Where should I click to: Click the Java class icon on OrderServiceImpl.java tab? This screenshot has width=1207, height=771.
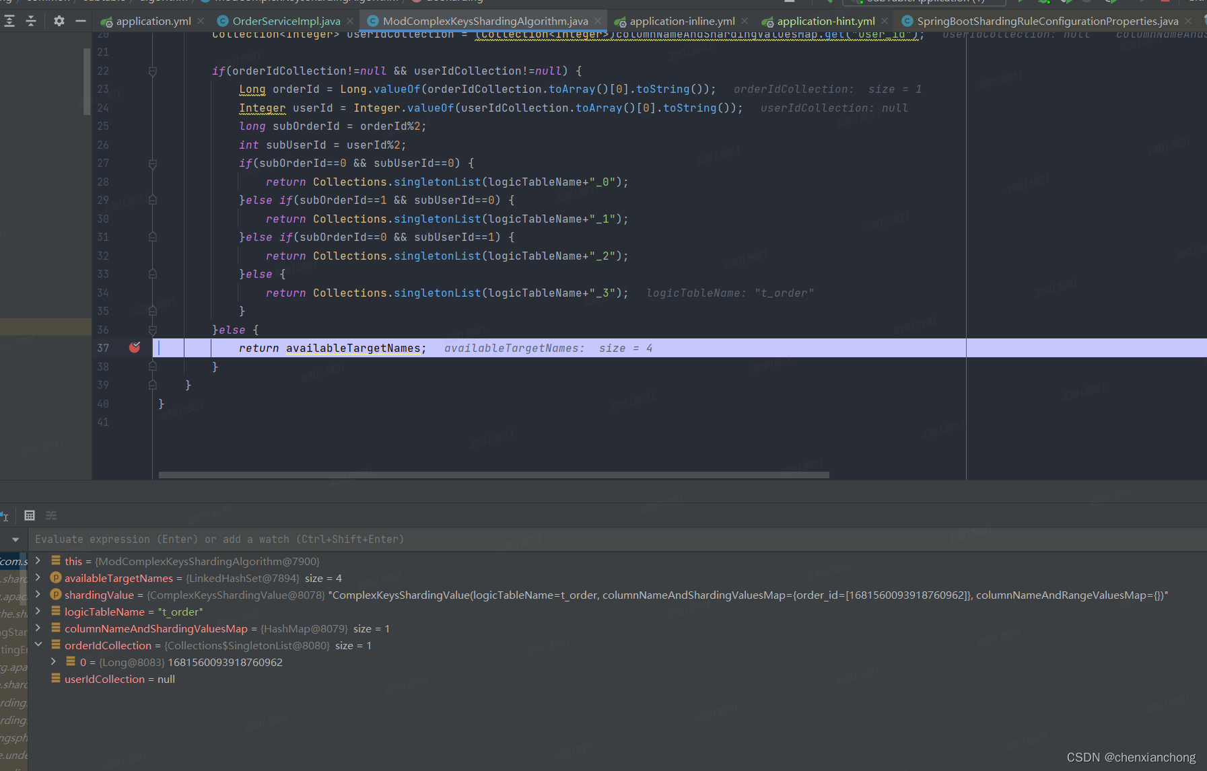[x=222, y=22]
